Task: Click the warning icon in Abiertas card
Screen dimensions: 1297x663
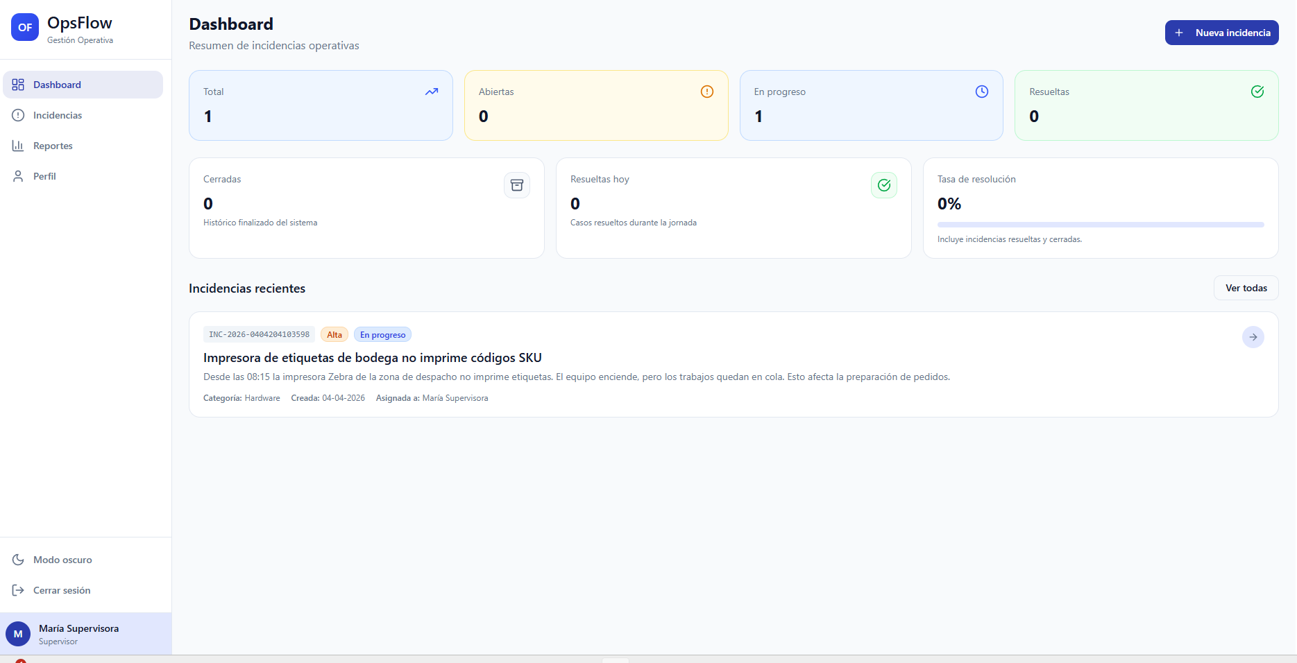Action: click(707, 92)
